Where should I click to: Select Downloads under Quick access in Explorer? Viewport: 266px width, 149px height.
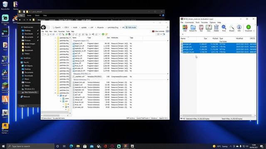[29, 34]
